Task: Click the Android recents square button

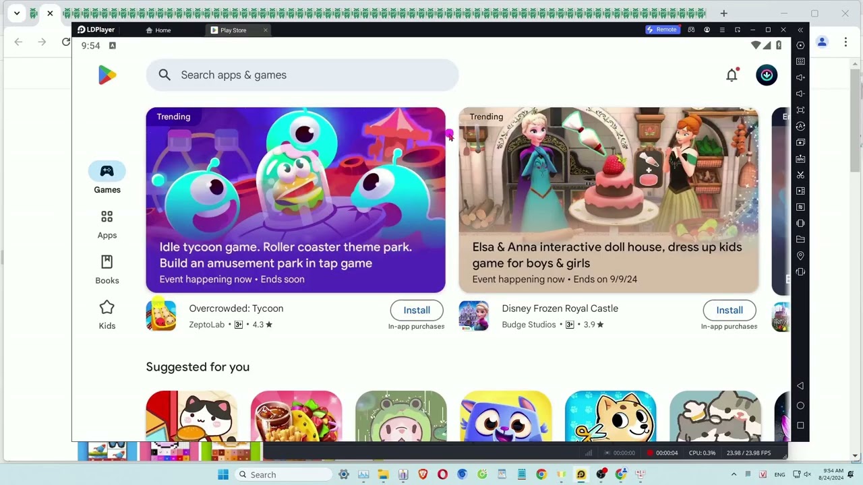Action: point(800,425)
